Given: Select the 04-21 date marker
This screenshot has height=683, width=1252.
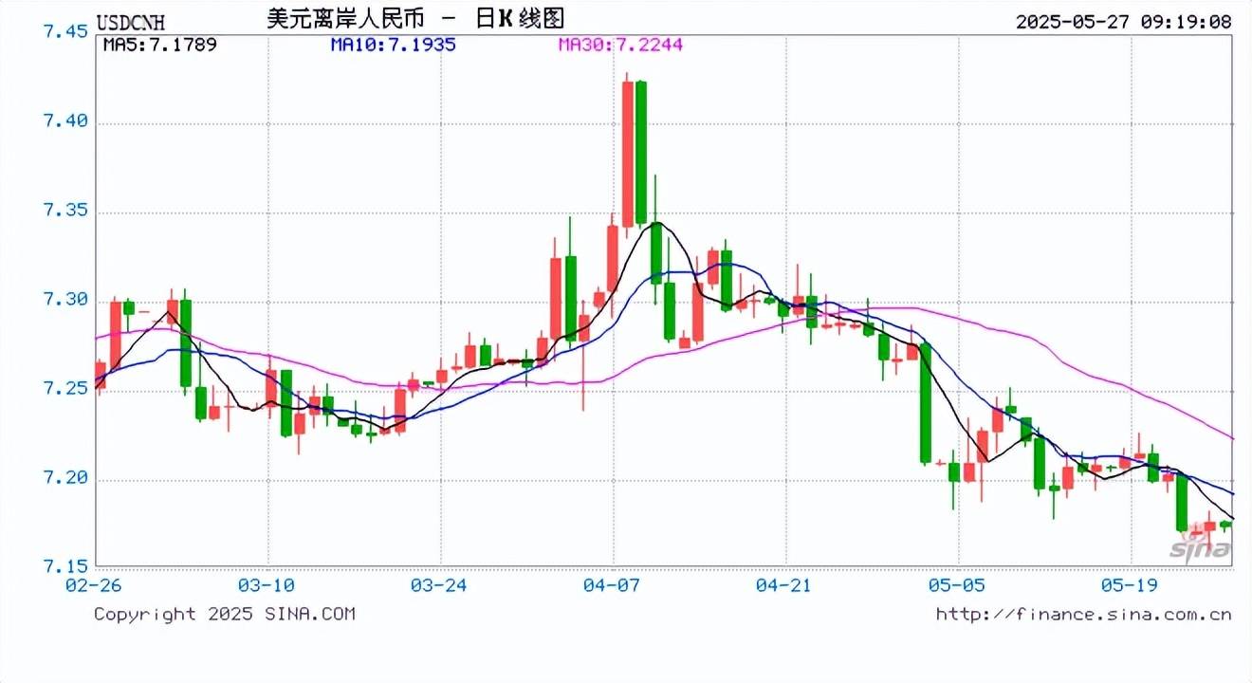Looking at the screenshot, I should 785,585.
